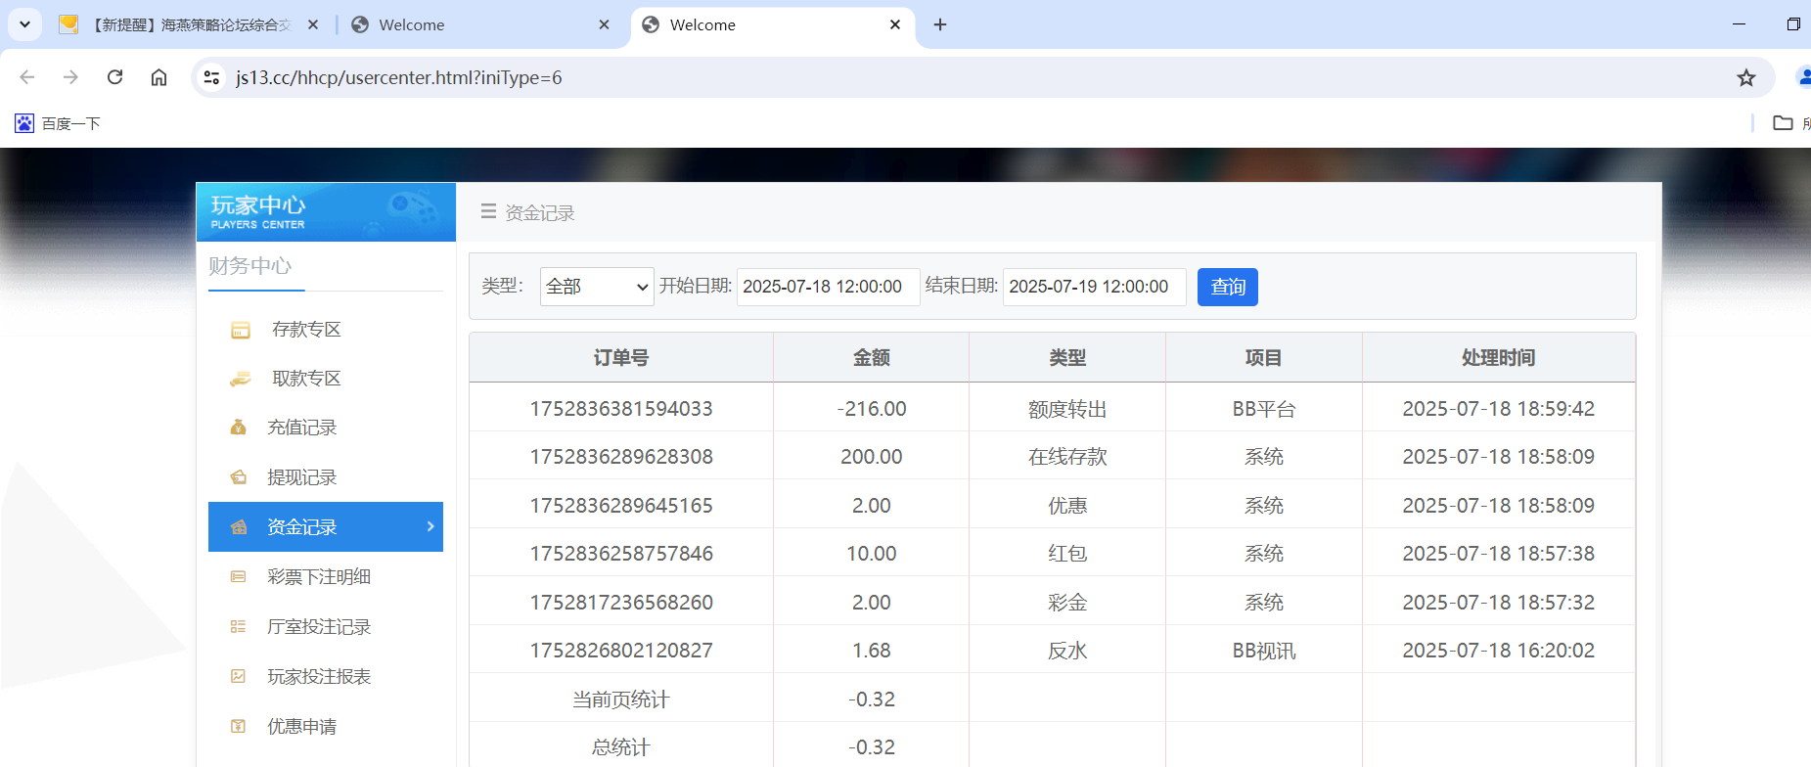
Task: Reload the page using refresh button
Action: [114, 77]
